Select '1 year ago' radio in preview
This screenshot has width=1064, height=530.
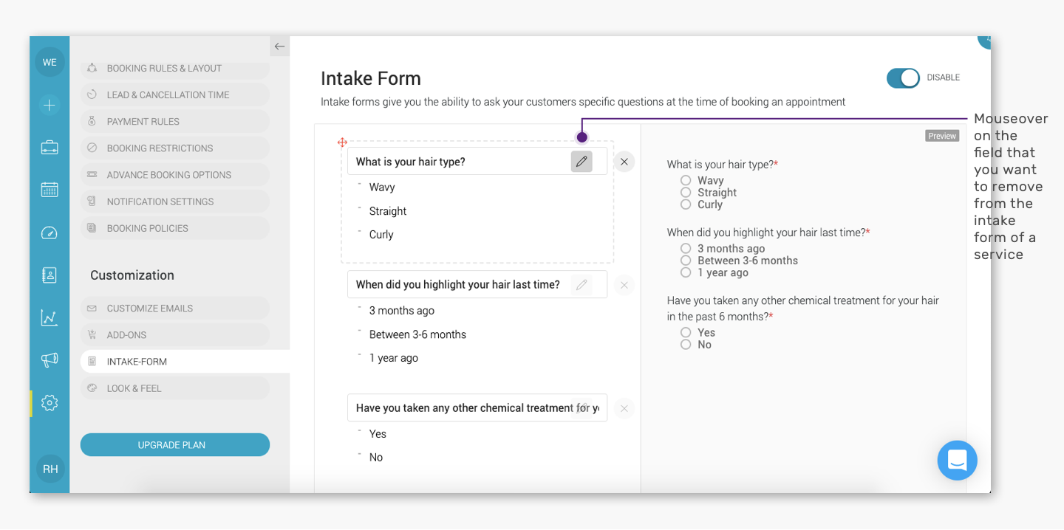(686, 272)
